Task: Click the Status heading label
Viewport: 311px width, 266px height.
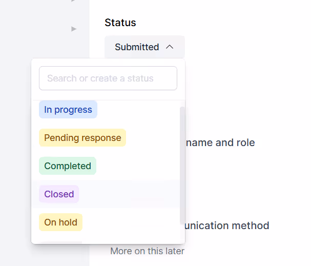Action: pos(120,23)
